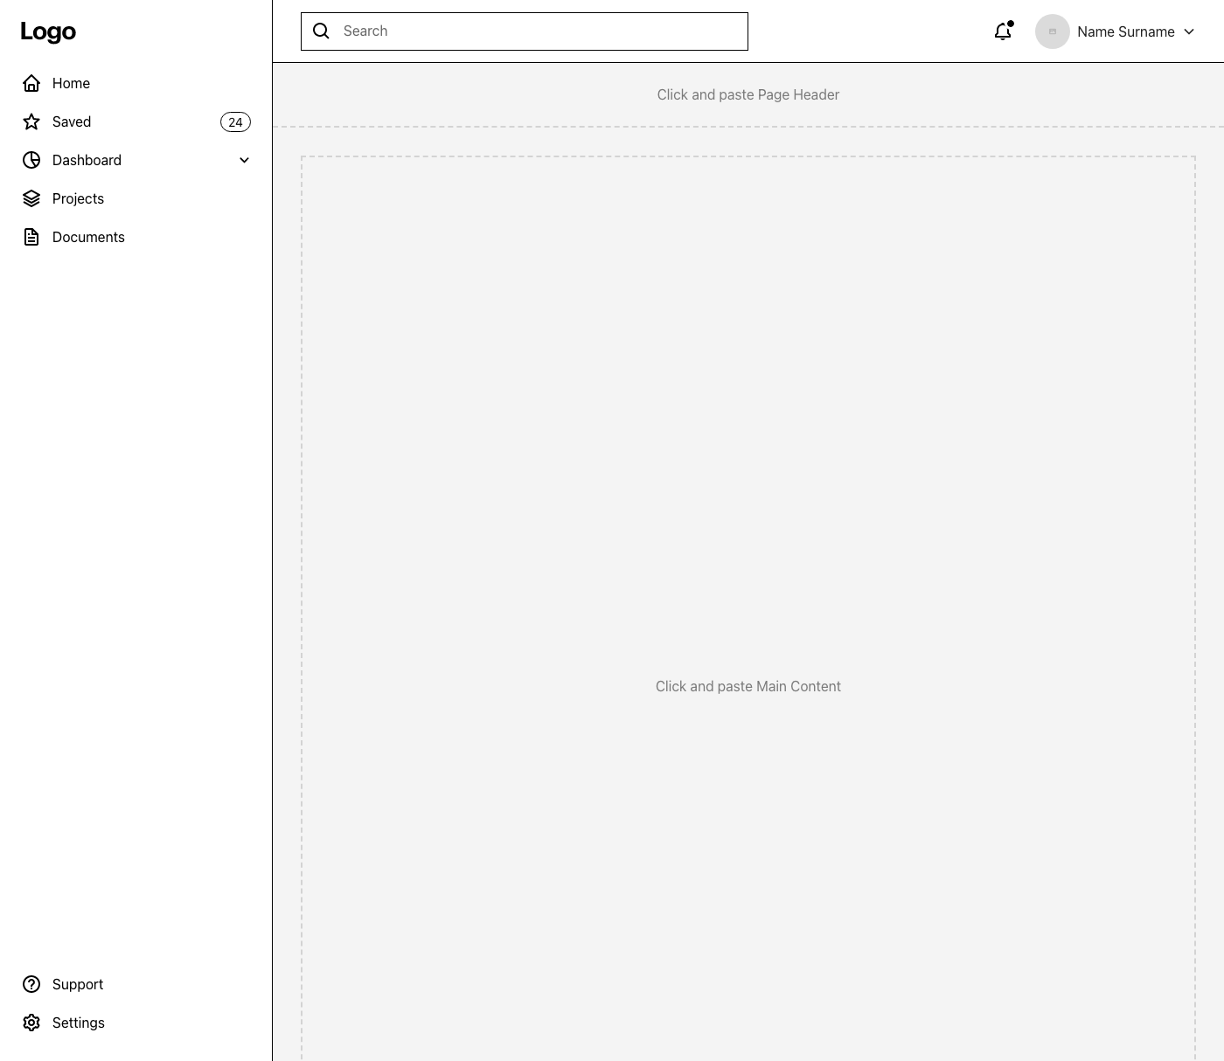Screen dimensions: 1224x1061
Task: Expand the Dashboard submenu chevron
Action: pyautogui.click(x=245, y=160)
